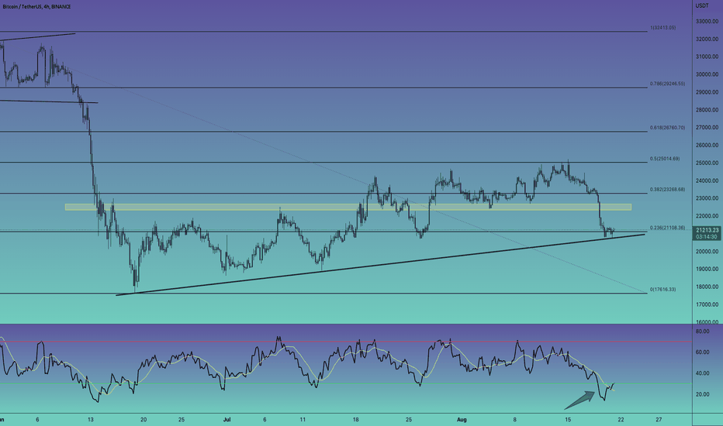Click the 13 date on time axis

91,420
